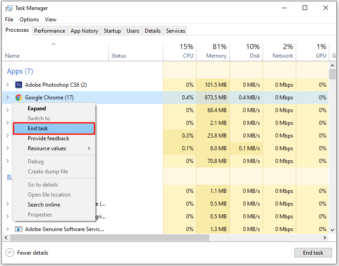Sort by the Status column header

136,52
